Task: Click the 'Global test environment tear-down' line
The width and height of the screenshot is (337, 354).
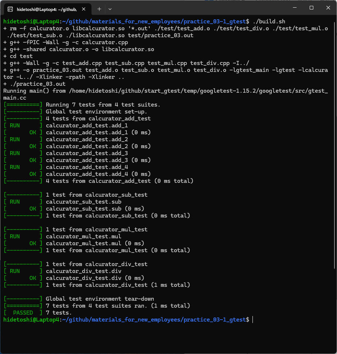Action: [x=99, y=299]
